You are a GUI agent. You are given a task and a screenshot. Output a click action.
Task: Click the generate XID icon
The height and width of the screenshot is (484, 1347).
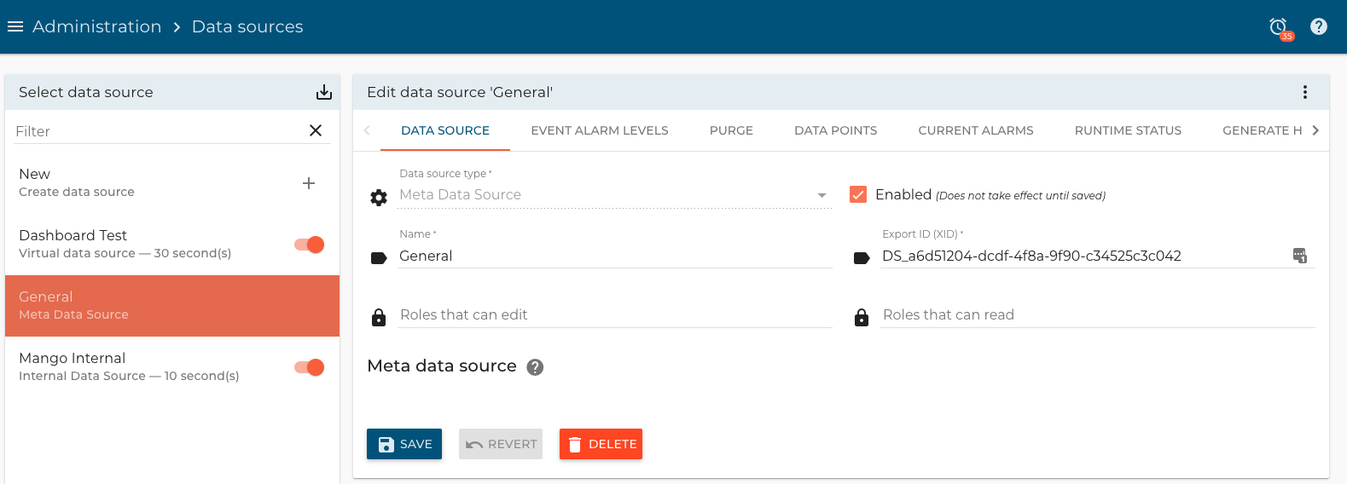point(1300,256)
